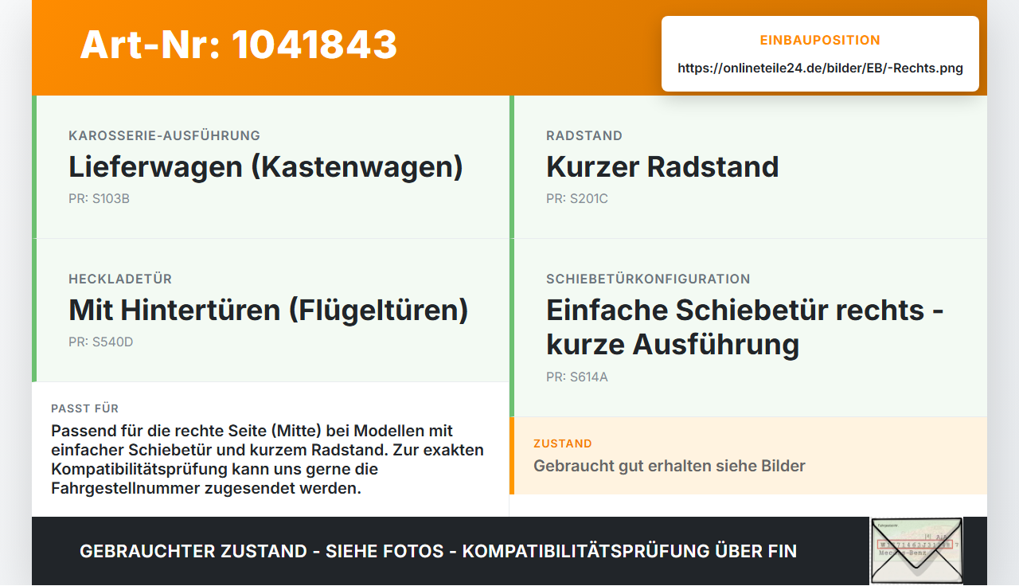Select the PR: S540D code
The image size is (1019, 586).
(100, 342)
